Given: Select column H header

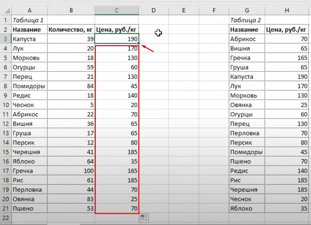Looking at the screenshot, I should 287,11.
